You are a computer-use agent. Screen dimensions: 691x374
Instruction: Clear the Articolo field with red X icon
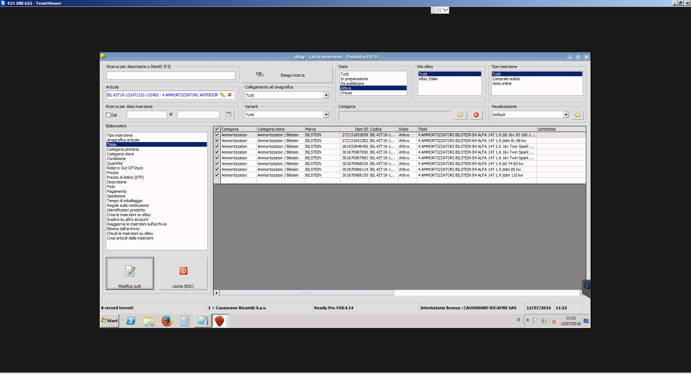[x=230, y=95]
